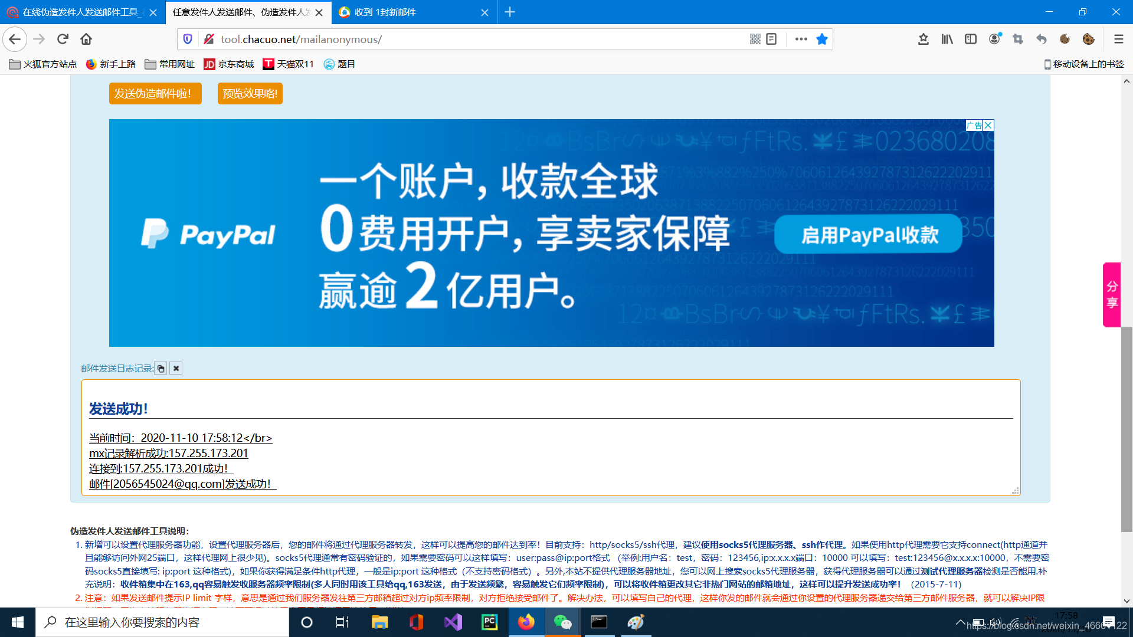Open the command prompt taskbar icon

tap(599, 622)
